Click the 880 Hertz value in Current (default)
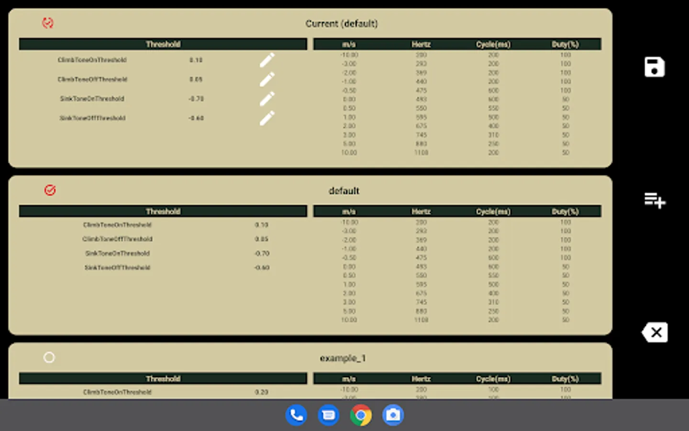 (421, 144)
